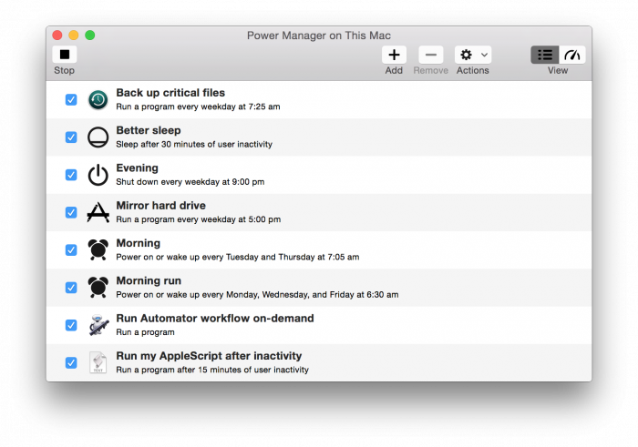638x447 pixels.
Task: Add a new event with plus button
Action: tap(394, 55)
